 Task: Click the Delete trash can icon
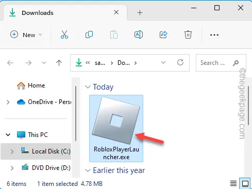[x=188, y=35]
